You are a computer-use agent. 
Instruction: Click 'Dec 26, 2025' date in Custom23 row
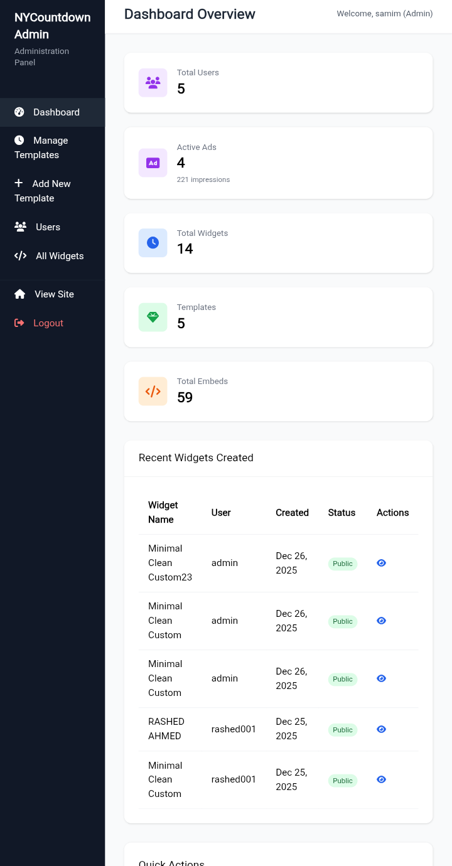[291, 563]
